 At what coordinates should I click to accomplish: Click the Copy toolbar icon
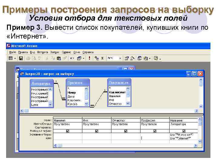[53, 58]
